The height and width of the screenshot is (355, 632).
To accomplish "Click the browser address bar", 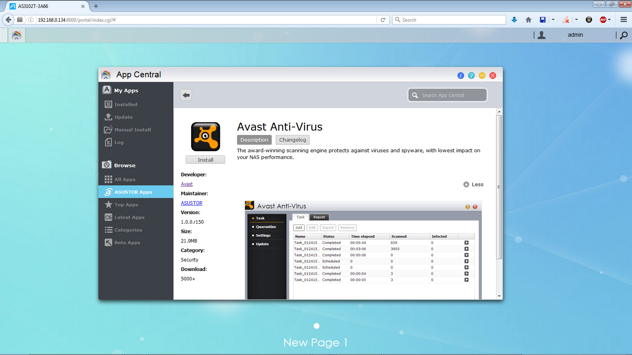I will click(205, 20).
